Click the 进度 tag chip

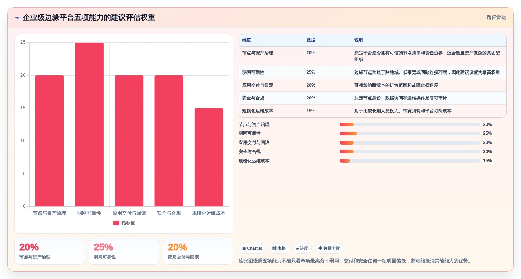click(302, 249)
